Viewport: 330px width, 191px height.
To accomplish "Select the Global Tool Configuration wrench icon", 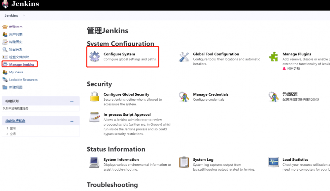I will click(x=184, y=57).
